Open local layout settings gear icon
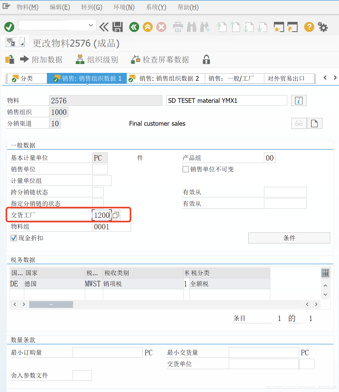Viewport: 339px width, 392px height. coord(323,27)
